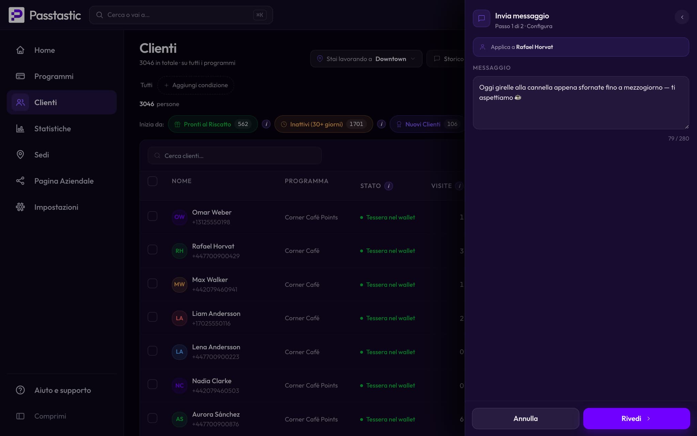Screen dimensions: 697x436
Task: Click the Passtastic logo icon
Action: click(x=16, y=15)
